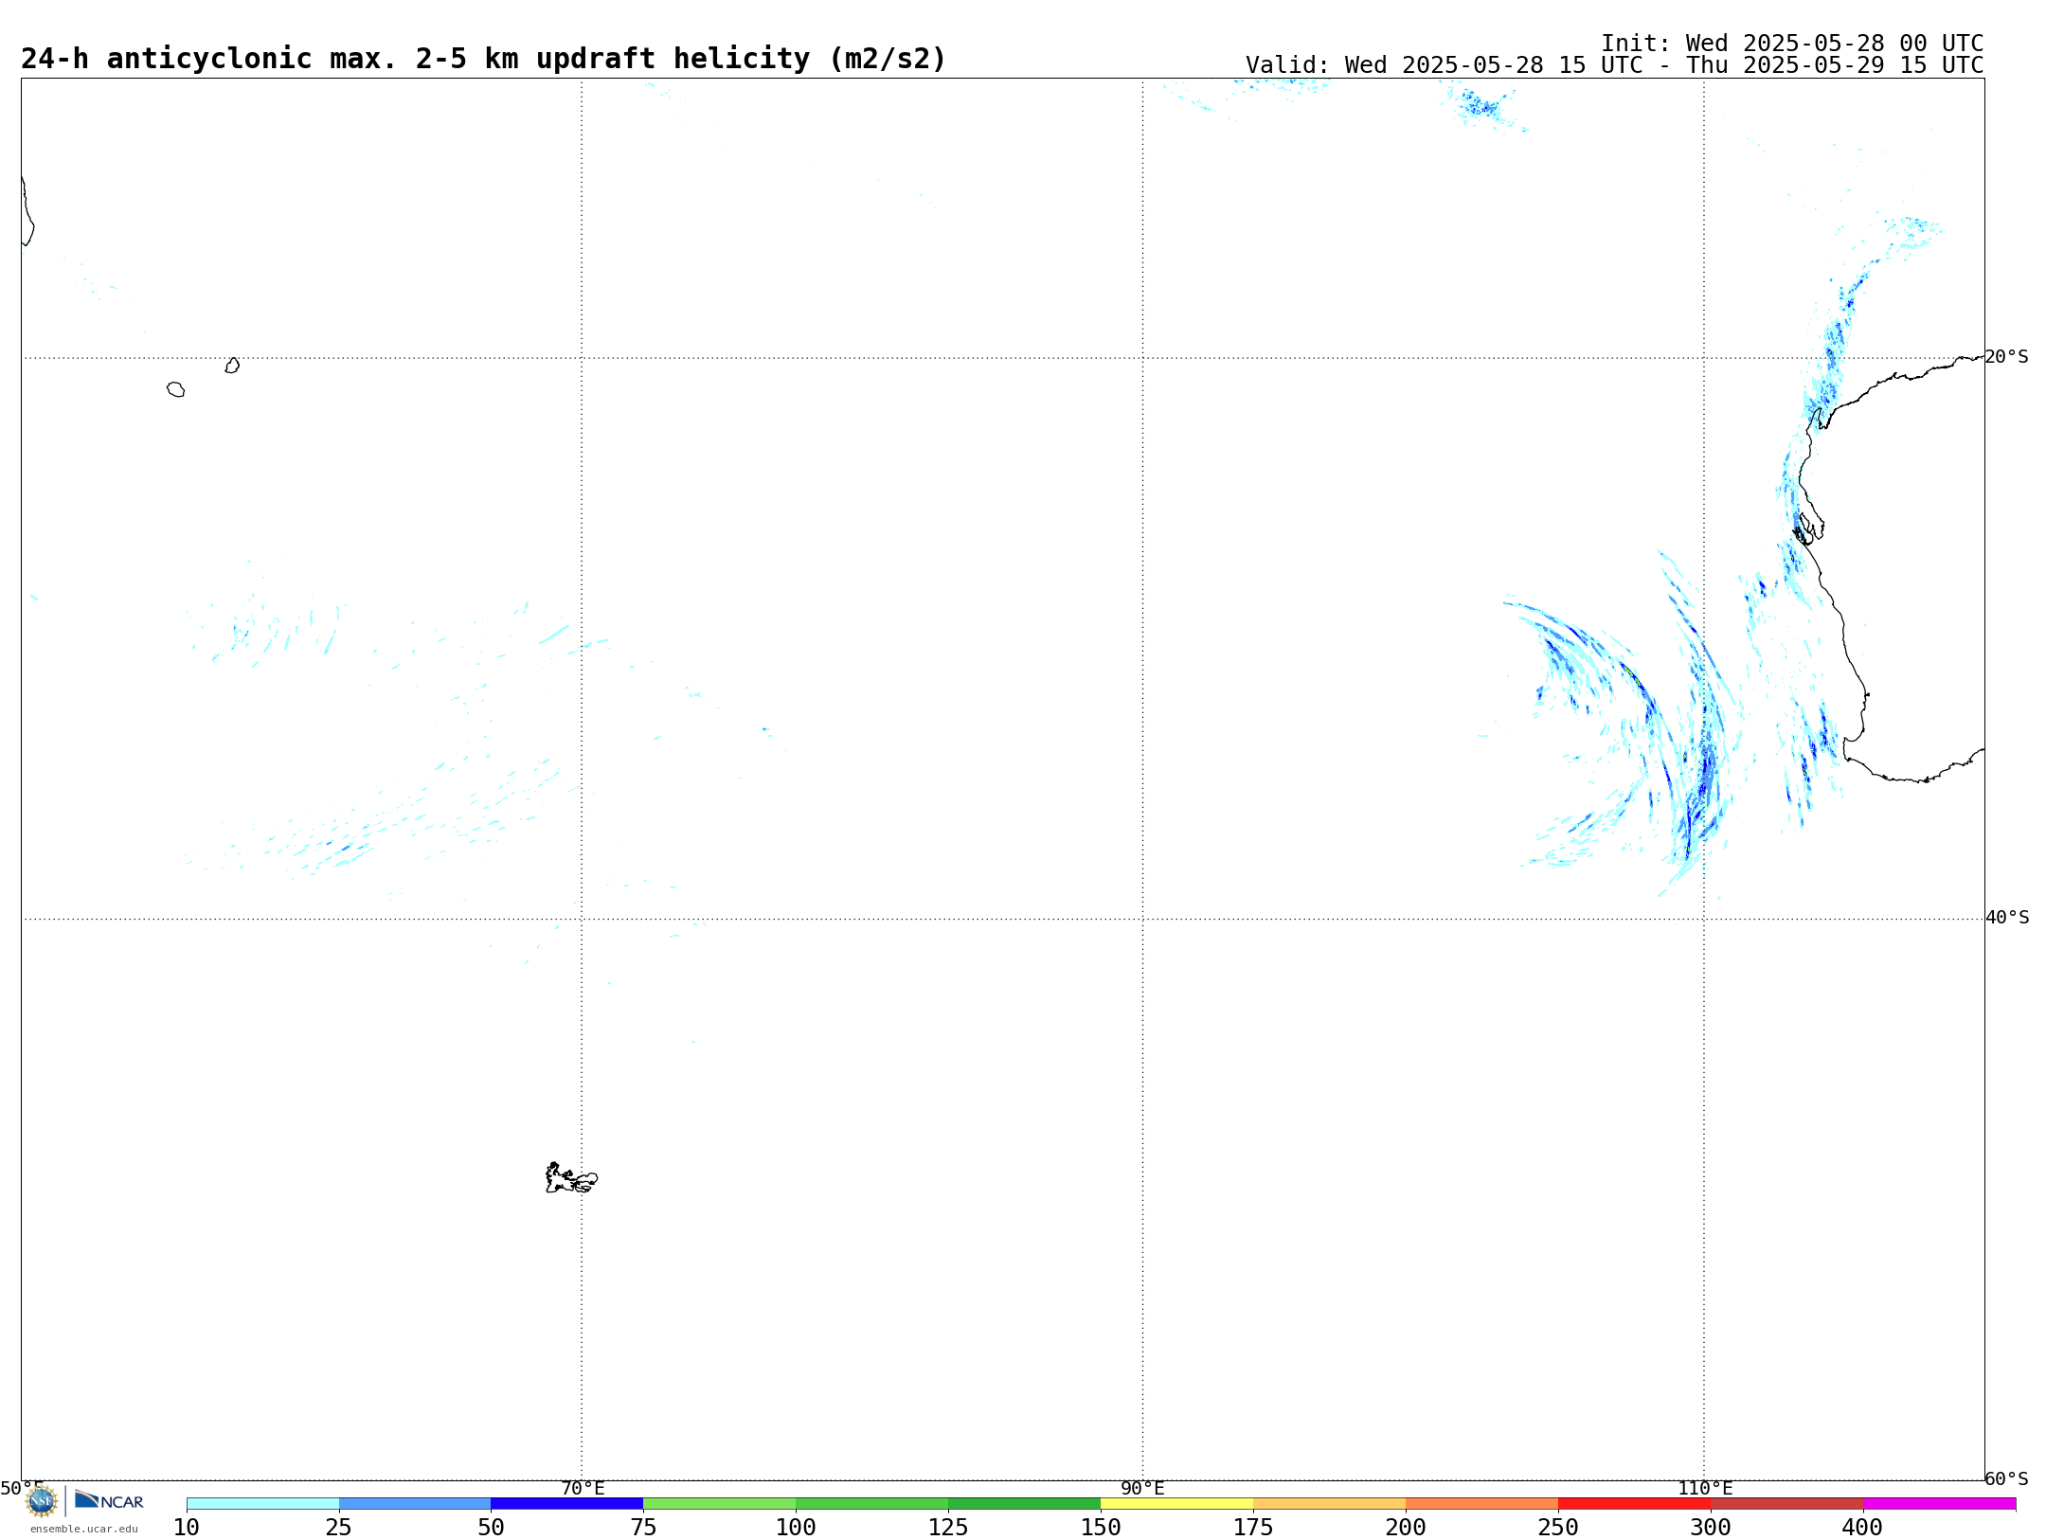Click the colorbar tick label 25
Image resolution: width=2046 pixels, height=1540 pixels.
[339, 1527]
